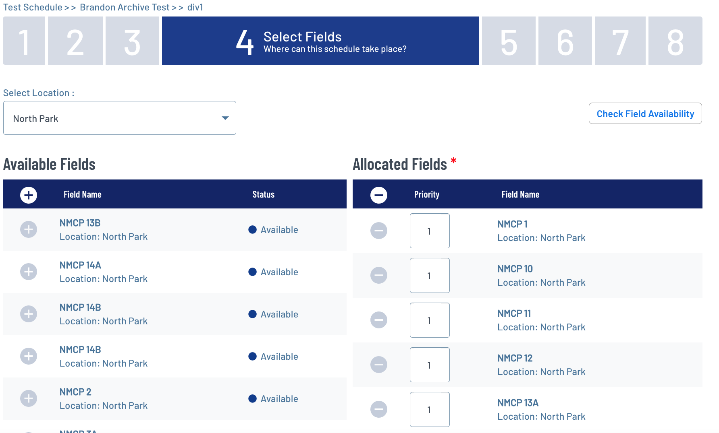
Task: Click add-all plus icon in Available Fields header
Action: 29,195
